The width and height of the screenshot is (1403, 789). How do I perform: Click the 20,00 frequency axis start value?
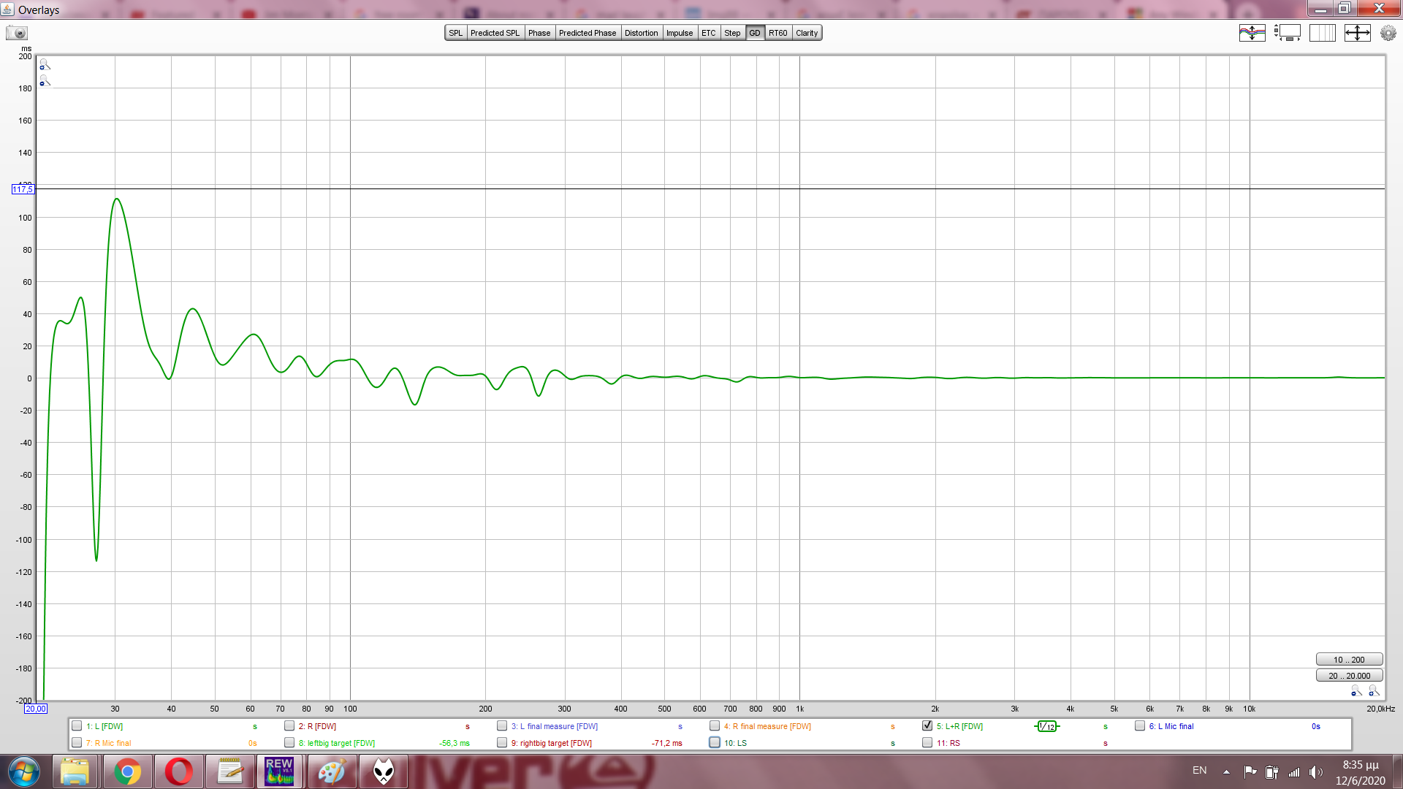tap(36, 709)
